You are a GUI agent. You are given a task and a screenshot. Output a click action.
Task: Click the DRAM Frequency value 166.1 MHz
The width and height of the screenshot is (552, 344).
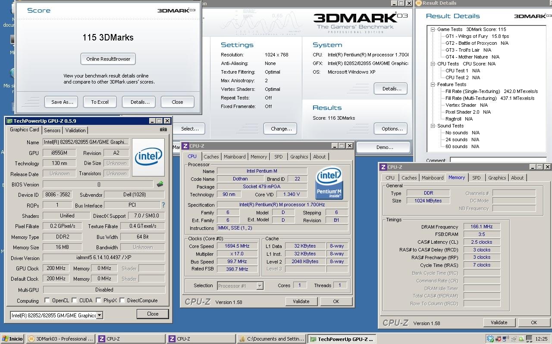pos(482,226)
